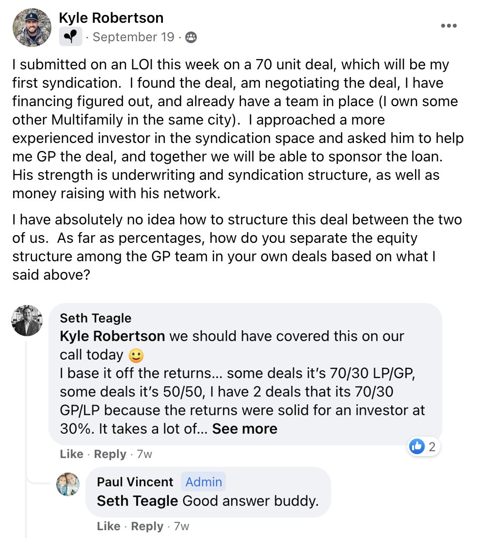View the like reactions on Seth's comment
The width and height of the screenshot is (479, 538).
click(424, 446)
